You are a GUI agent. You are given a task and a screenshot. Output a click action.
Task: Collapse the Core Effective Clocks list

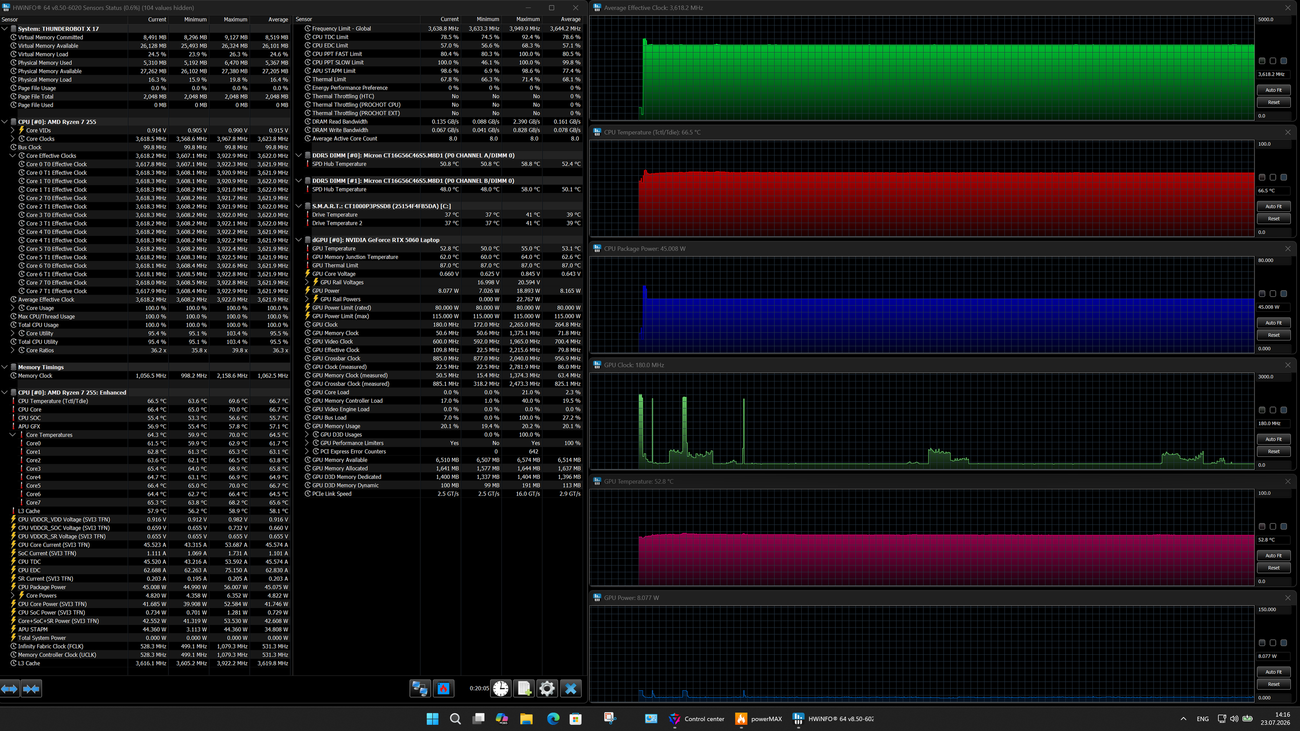click(13, 156)
